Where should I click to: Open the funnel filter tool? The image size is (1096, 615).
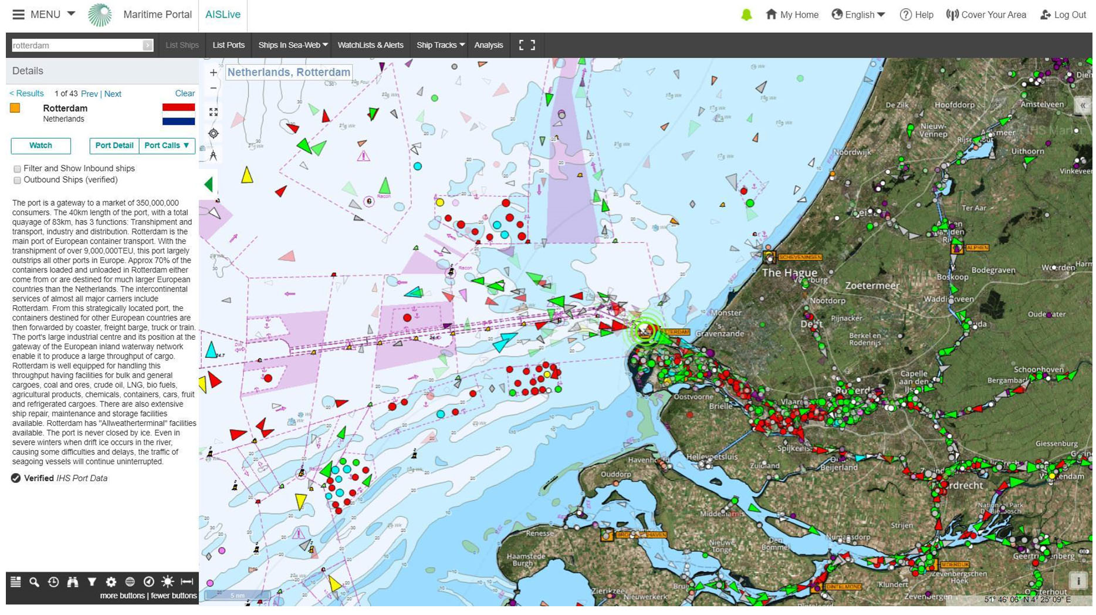tap(92, 582)
